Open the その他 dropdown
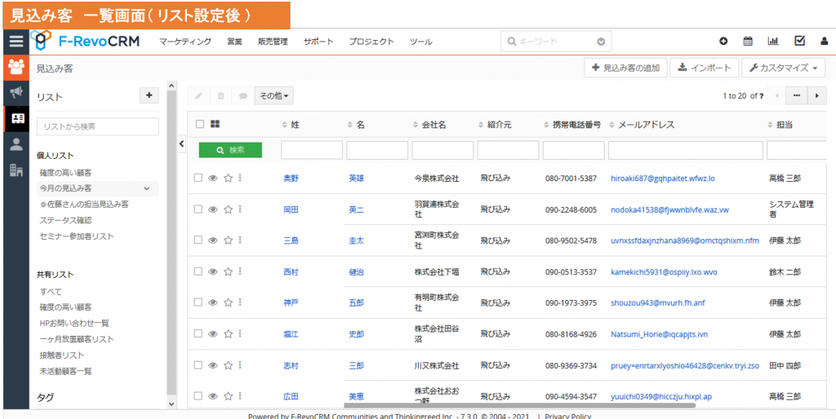 [274, 96]
